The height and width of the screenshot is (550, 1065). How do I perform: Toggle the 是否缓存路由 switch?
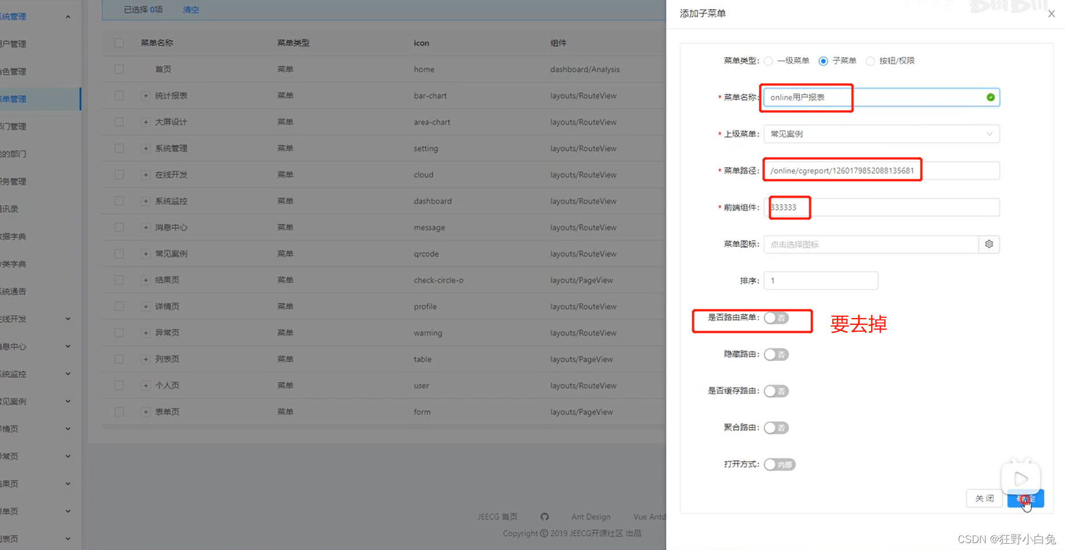[776, 391]
